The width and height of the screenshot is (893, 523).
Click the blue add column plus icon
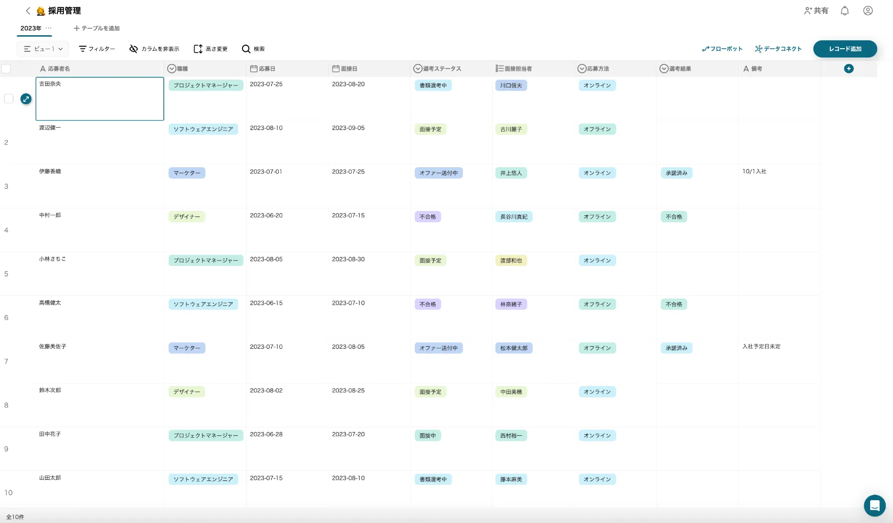click(849, 68)
